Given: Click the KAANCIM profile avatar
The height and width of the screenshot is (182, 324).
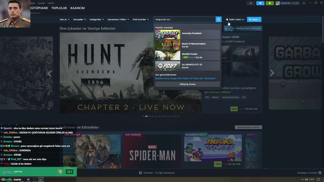Looking at the screenshot, I should (278, 3).
